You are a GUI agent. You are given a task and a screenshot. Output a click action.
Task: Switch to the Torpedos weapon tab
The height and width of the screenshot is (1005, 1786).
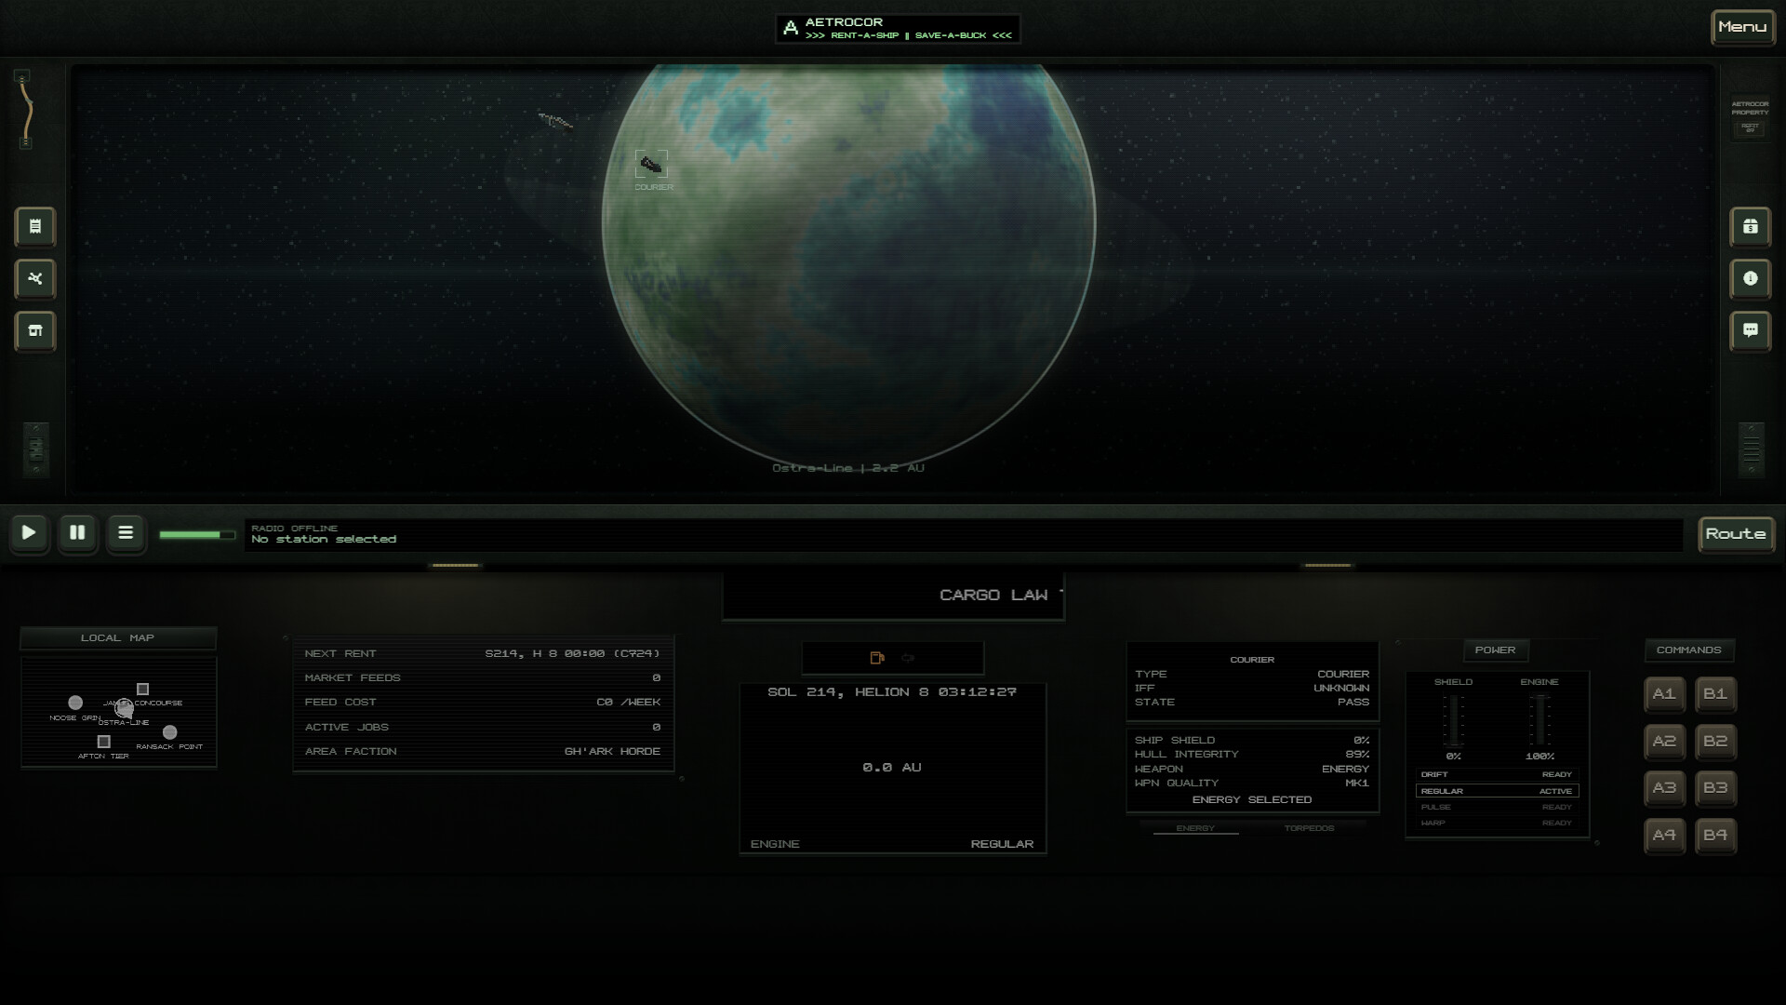[1309, 828]
